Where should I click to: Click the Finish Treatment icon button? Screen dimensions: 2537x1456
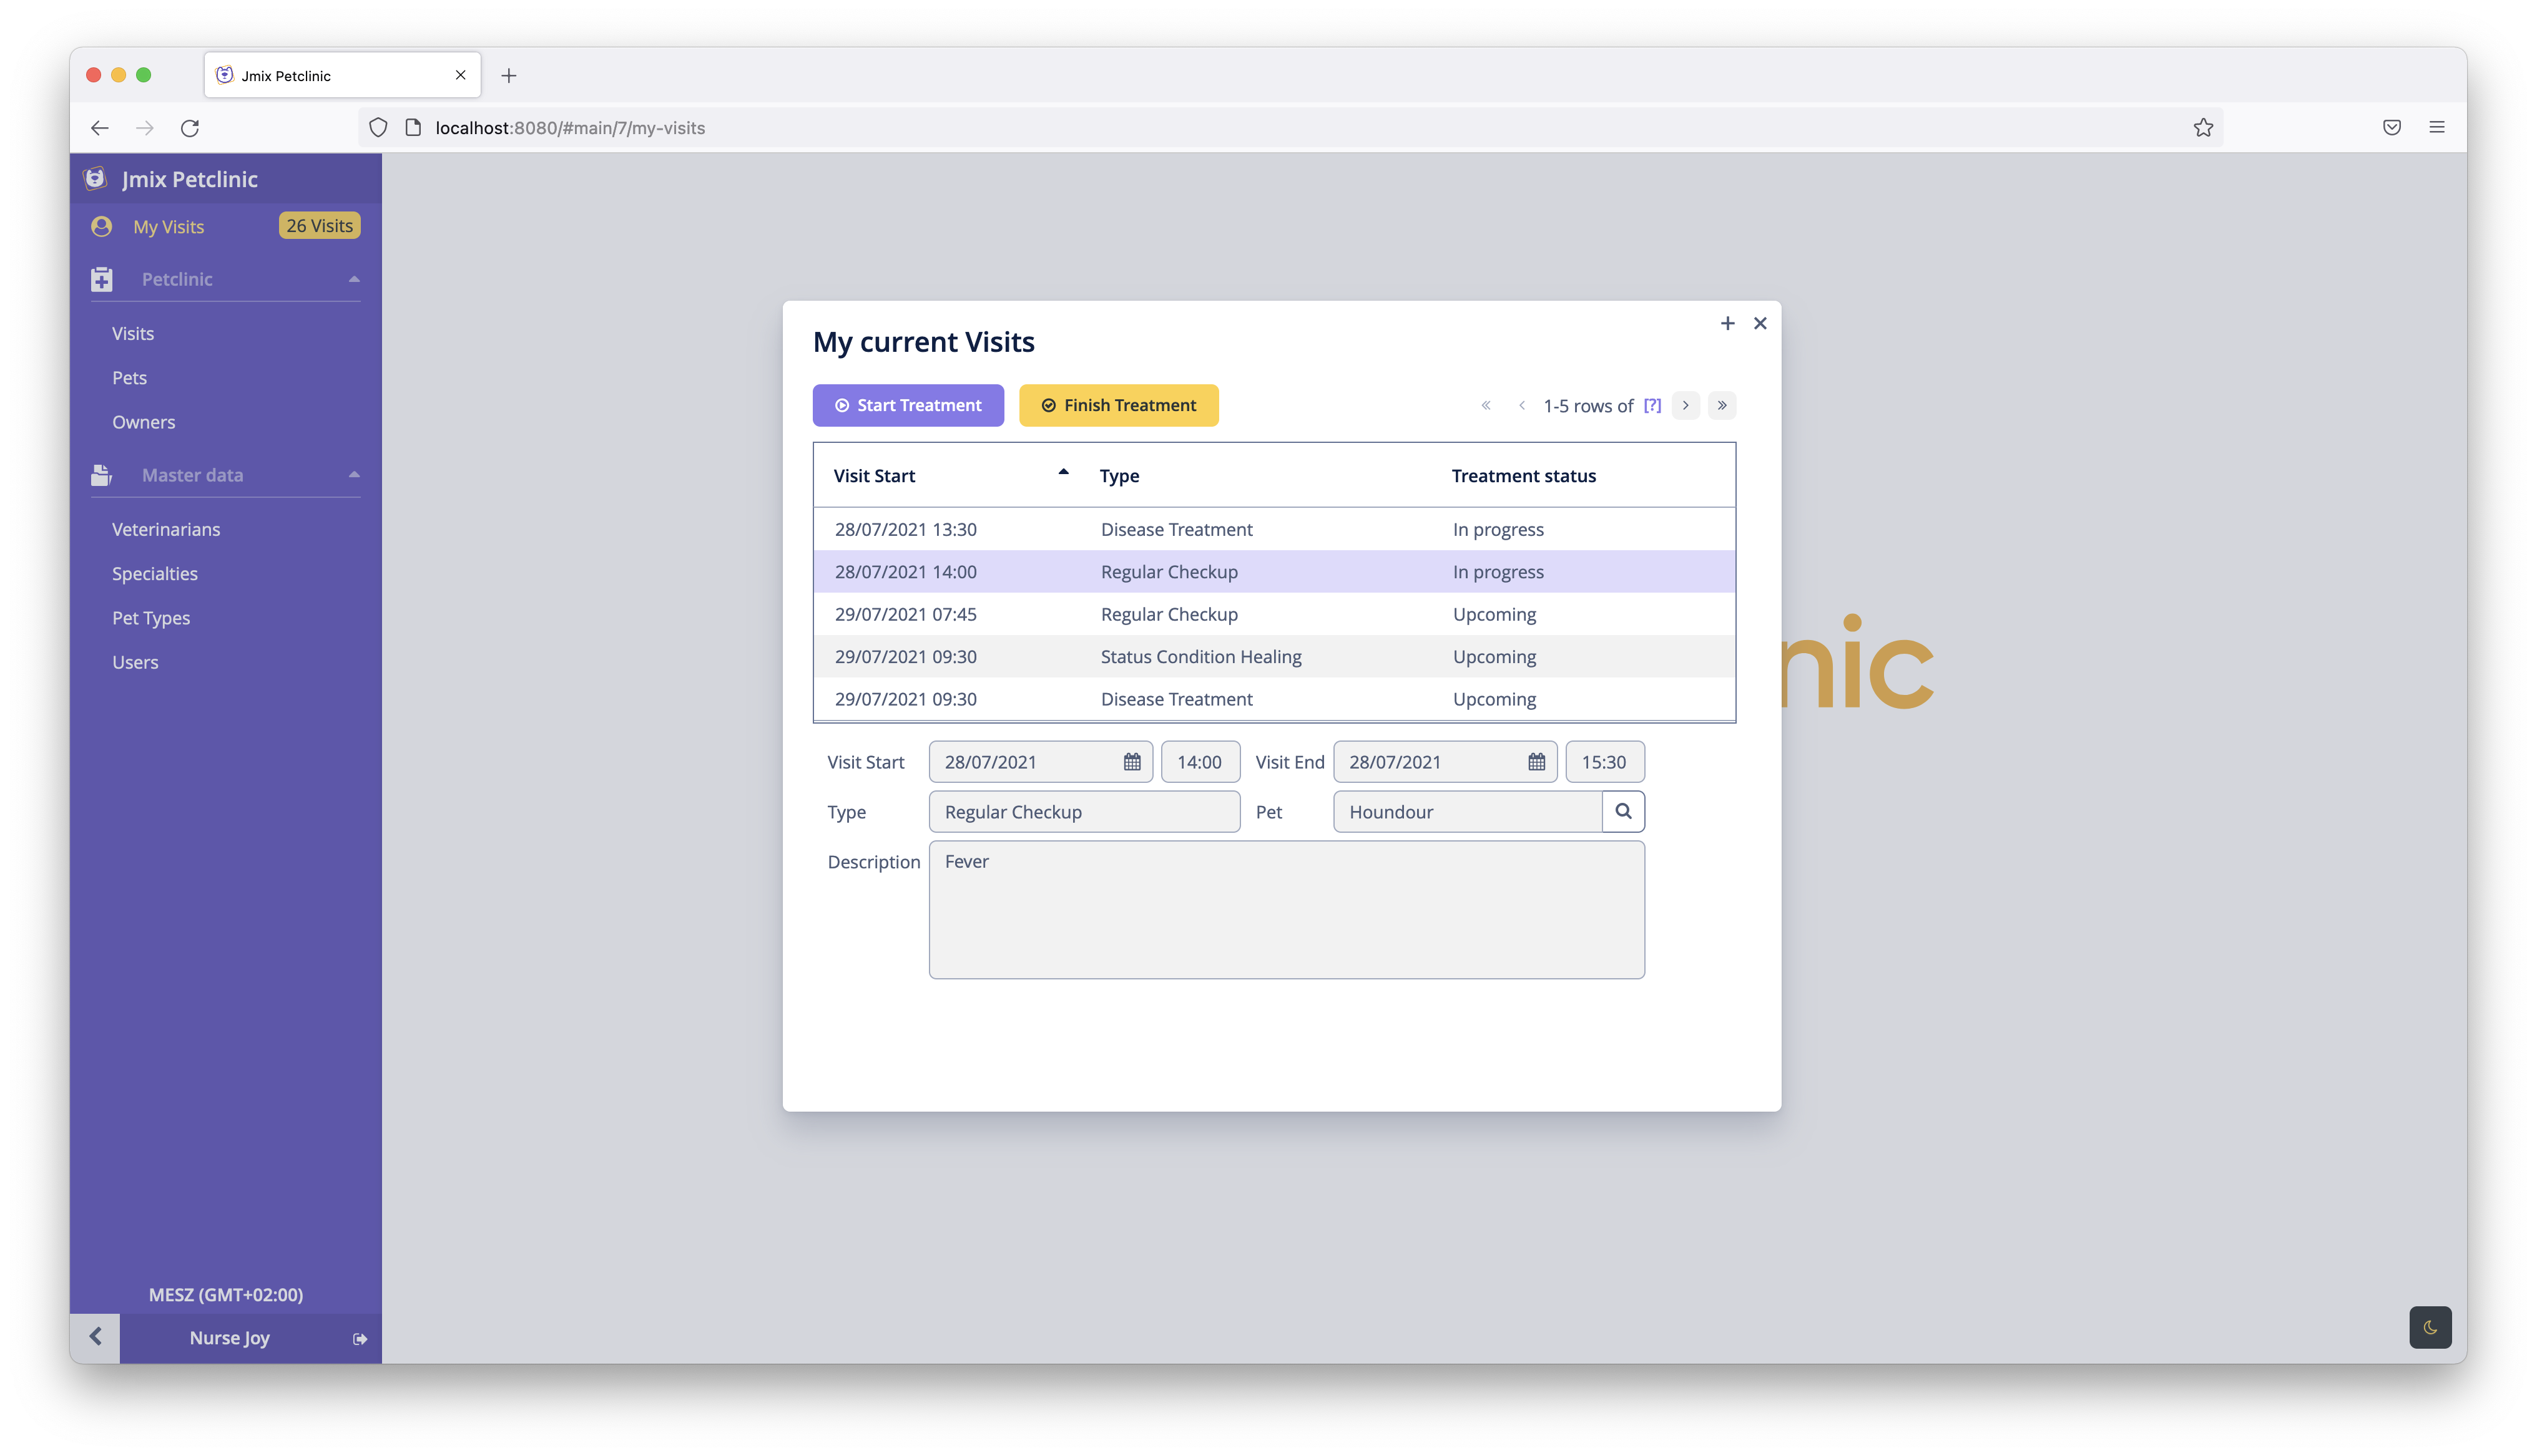point(1048,404)
